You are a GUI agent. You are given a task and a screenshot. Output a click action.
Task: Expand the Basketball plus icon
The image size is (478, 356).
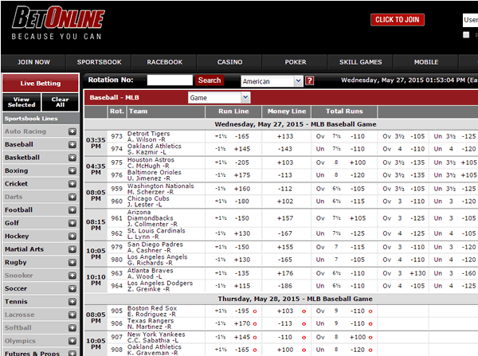[x=72, y=158]
